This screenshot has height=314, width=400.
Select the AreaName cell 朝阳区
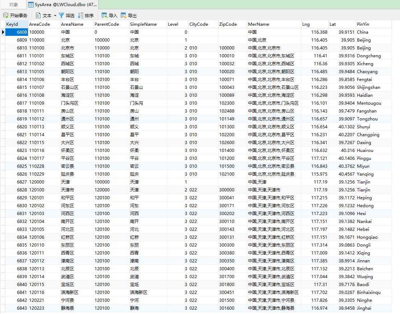coord(77,71)
